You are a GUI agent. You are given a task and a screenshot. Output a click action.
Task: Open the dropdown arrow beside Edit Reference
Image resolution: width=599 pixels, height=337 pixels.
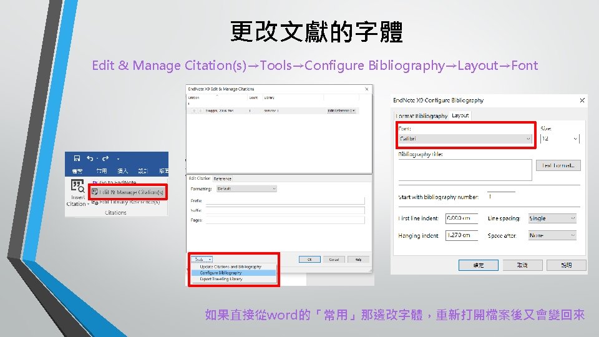[x=354, y=111]
